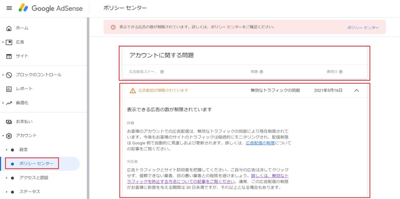Click help icon beside 問題 column
This screenshot has height=199, width=400.
[261, 72]
